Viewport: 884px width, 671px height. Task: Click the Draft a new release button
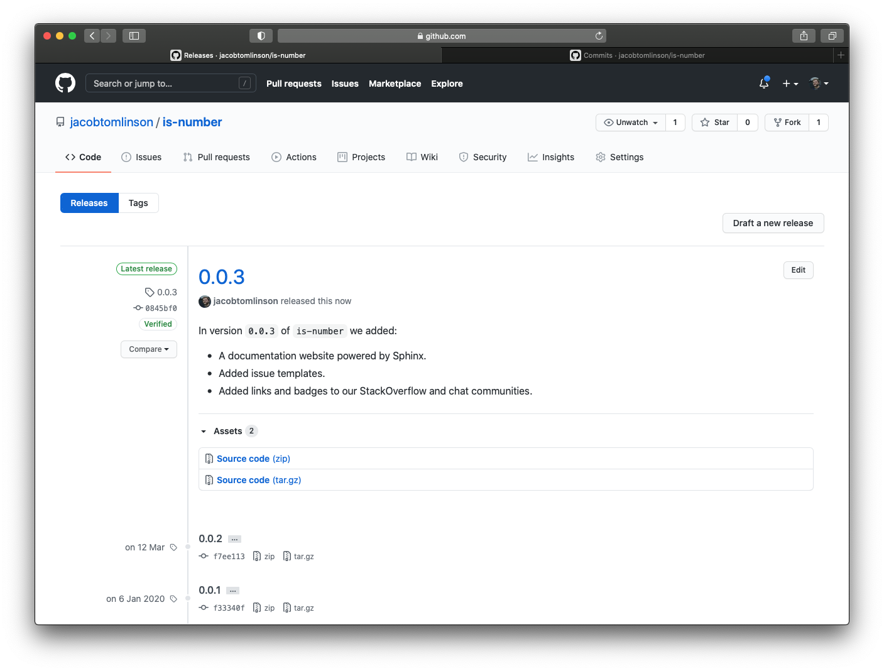click(x=773, y=223)
